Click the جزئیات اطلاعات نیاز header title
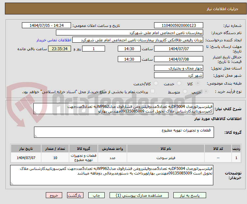Screen dimensions: 247x204 tap(222, 9)
